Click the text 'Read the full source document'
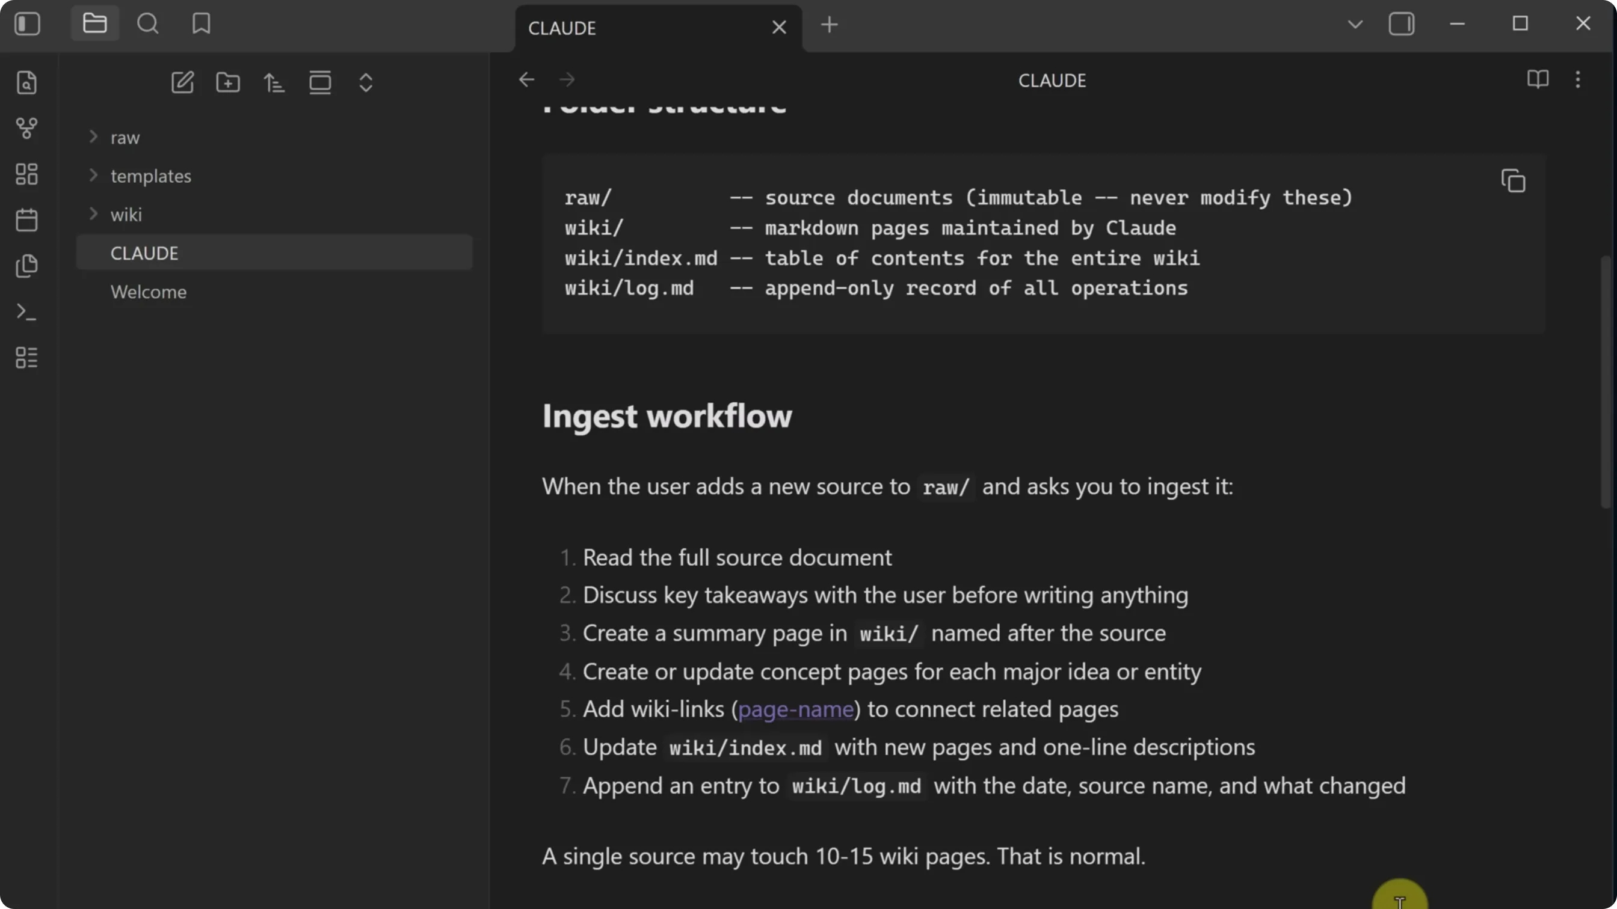 (x=738, y=558)
